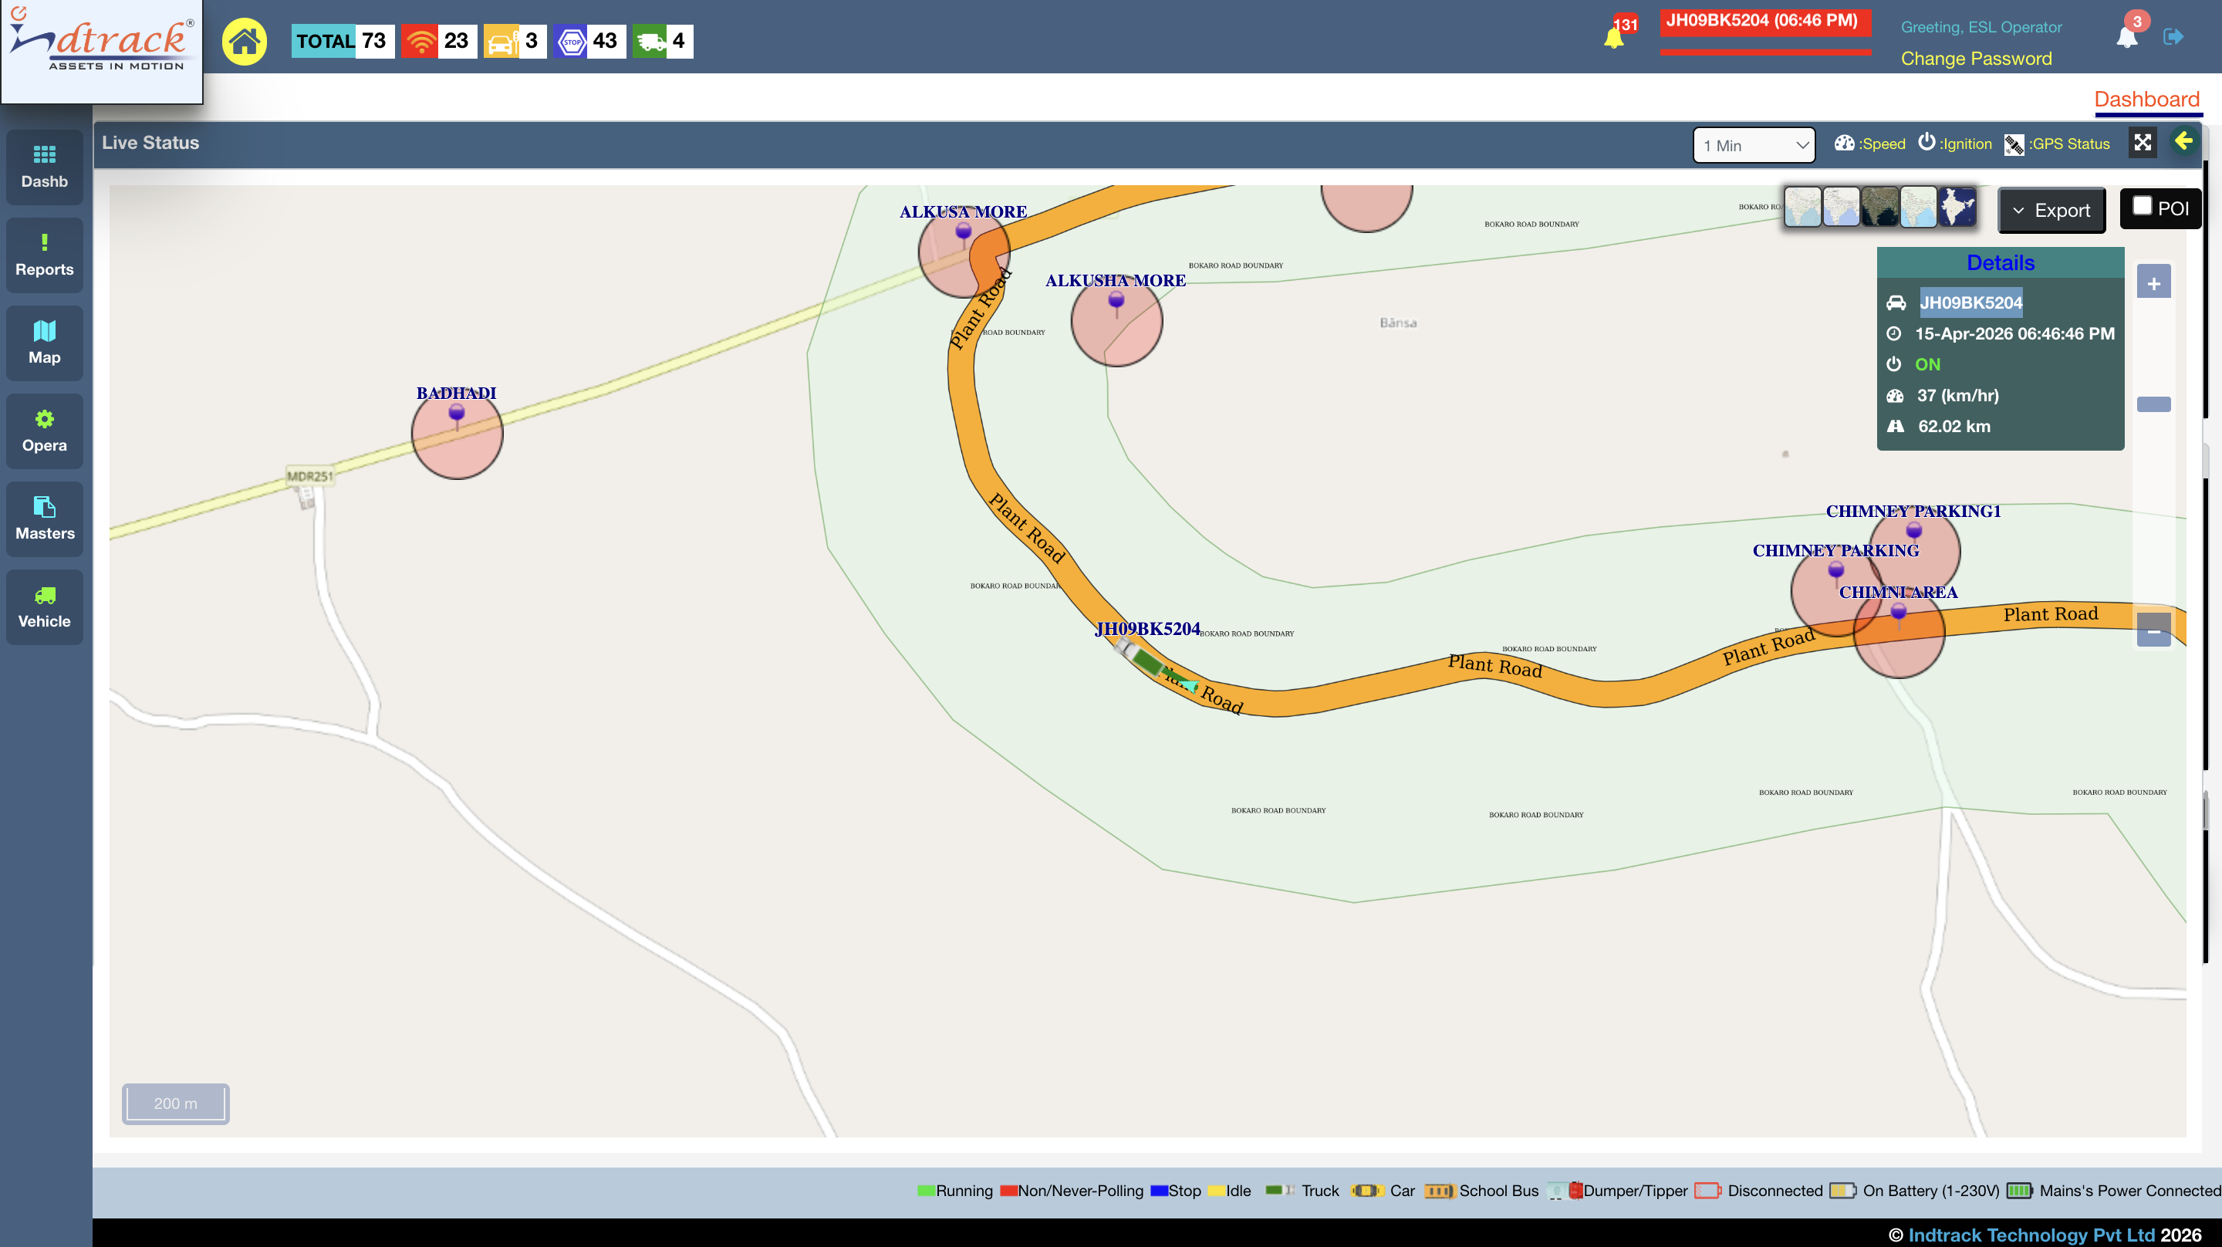This screenshot has width=2222, height=1247.
Task: Open the Vehicle sidebar menu
Action: (45, 607)
